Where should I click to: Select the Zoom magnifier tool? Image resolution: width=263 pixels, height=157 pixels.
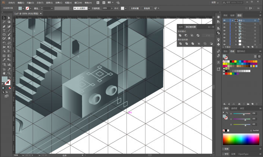[9, 73]
